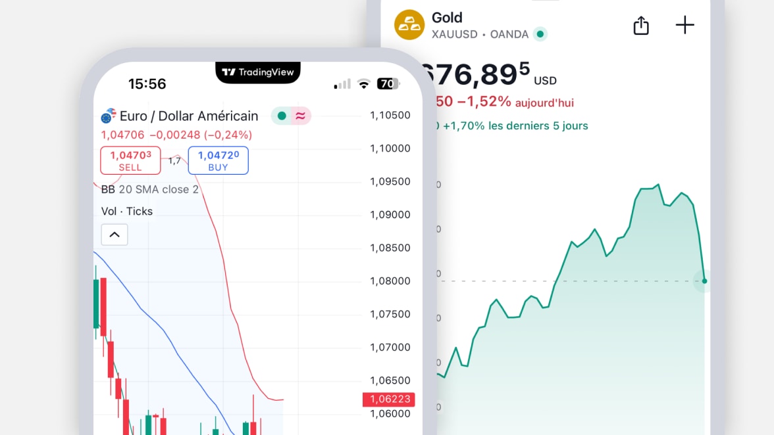
Task: Tap the SELL button showing 1,04703
Action: click(130, 160)
